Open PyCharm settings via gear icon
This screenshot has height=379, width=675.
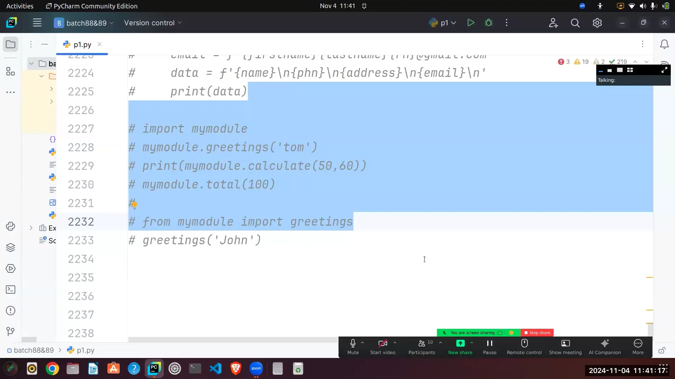click(x=597, y=22)
